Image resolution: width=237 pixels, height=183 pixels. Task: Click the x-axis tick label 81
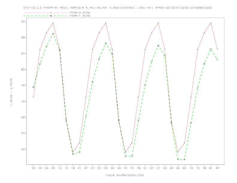(211, 168)
